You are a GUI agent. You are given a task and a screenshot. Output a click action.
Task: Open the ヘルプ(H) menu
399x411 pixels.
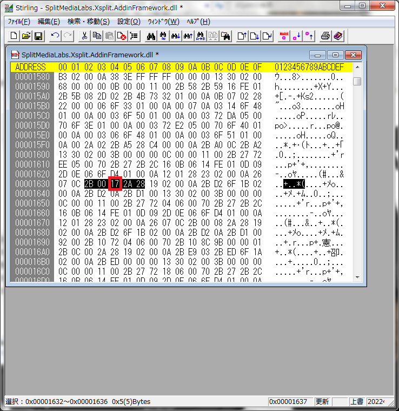(x=198, y=22)
